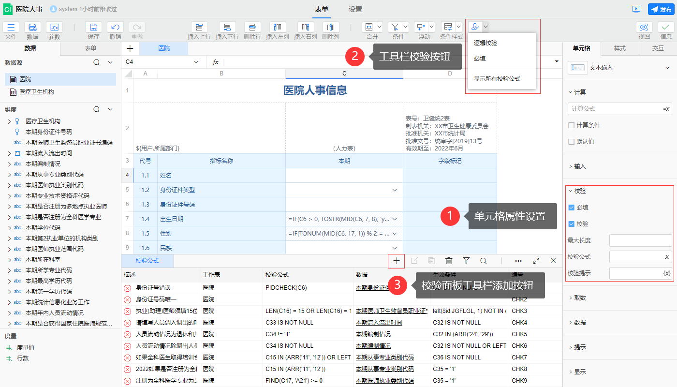Switch to the 设置 tab at top
This screenshot has width=677, height=387.
click(355, 9)
